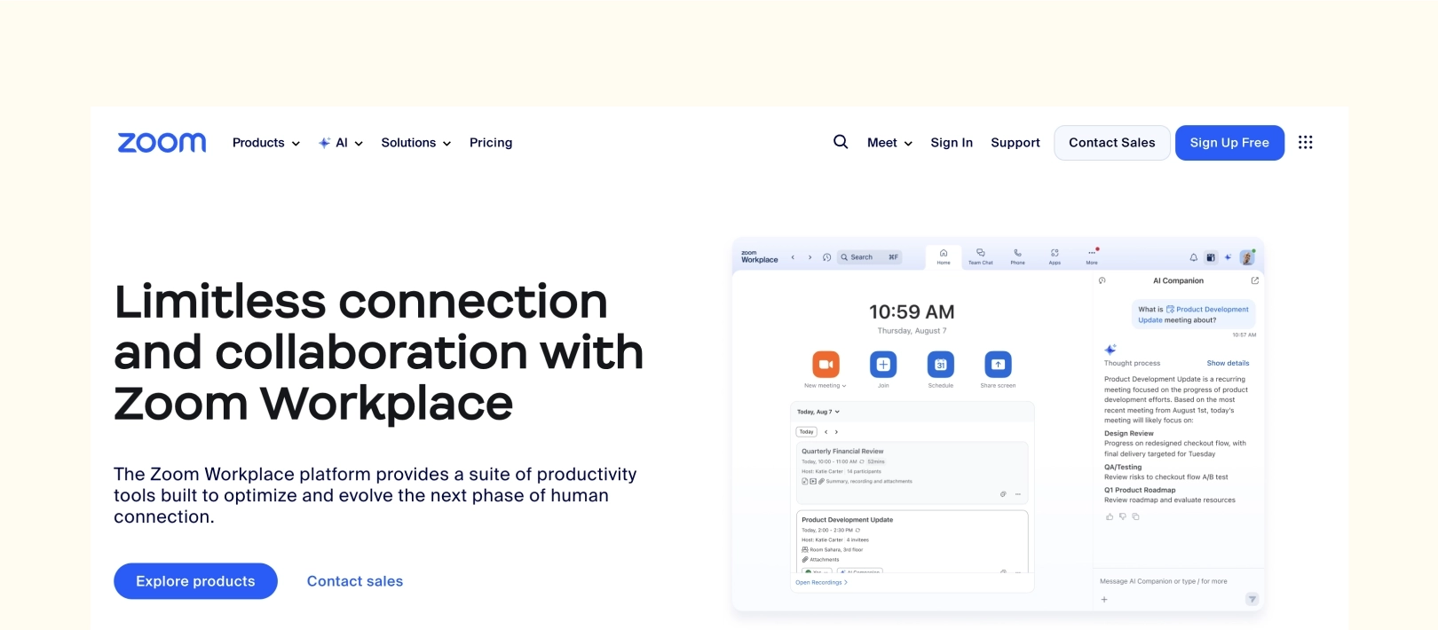The image size is (1438, 630).
Task: Click the pop-out icon in AI Companion panel
Action: click(1254, 280)
